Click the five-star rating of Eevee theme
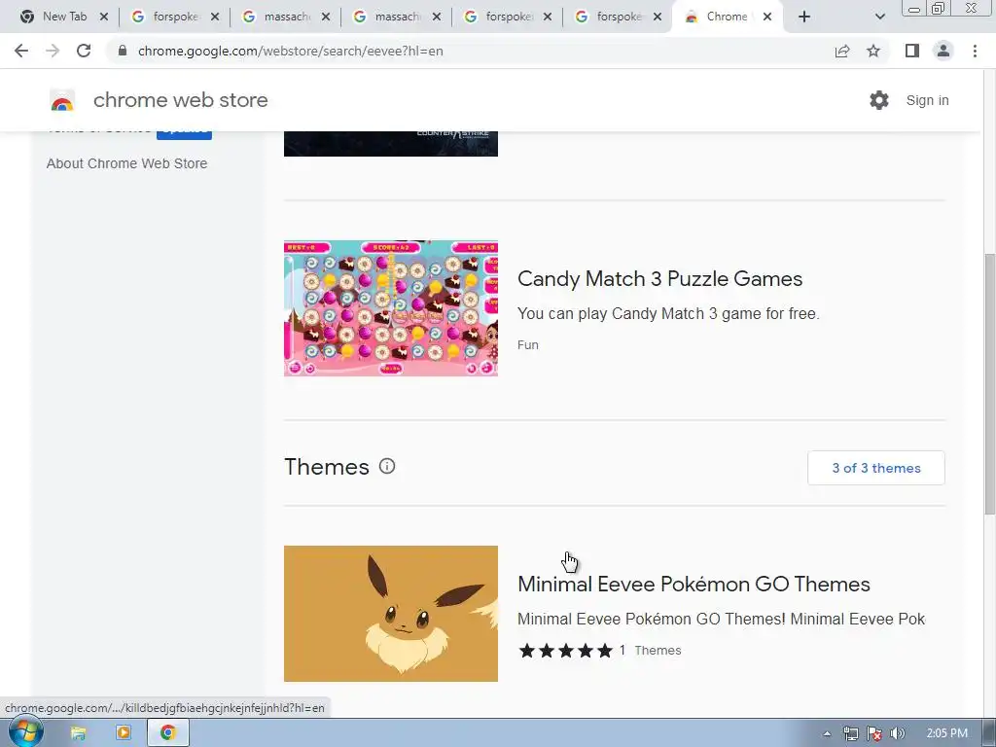 565,651
